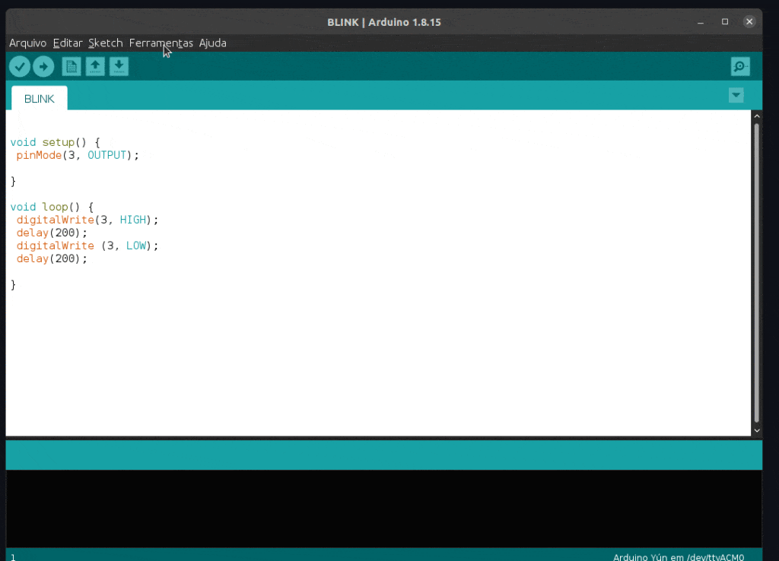
Task: Open the Ajuda menu
Action: point(212,43)
